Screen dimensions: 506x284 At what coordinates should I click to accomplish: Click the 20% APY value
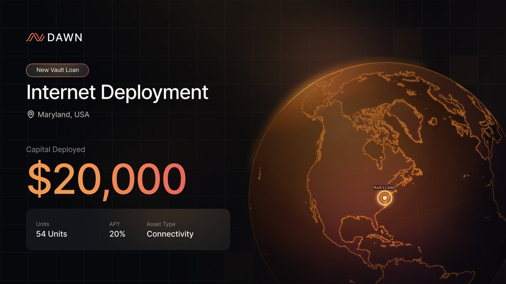117,234
